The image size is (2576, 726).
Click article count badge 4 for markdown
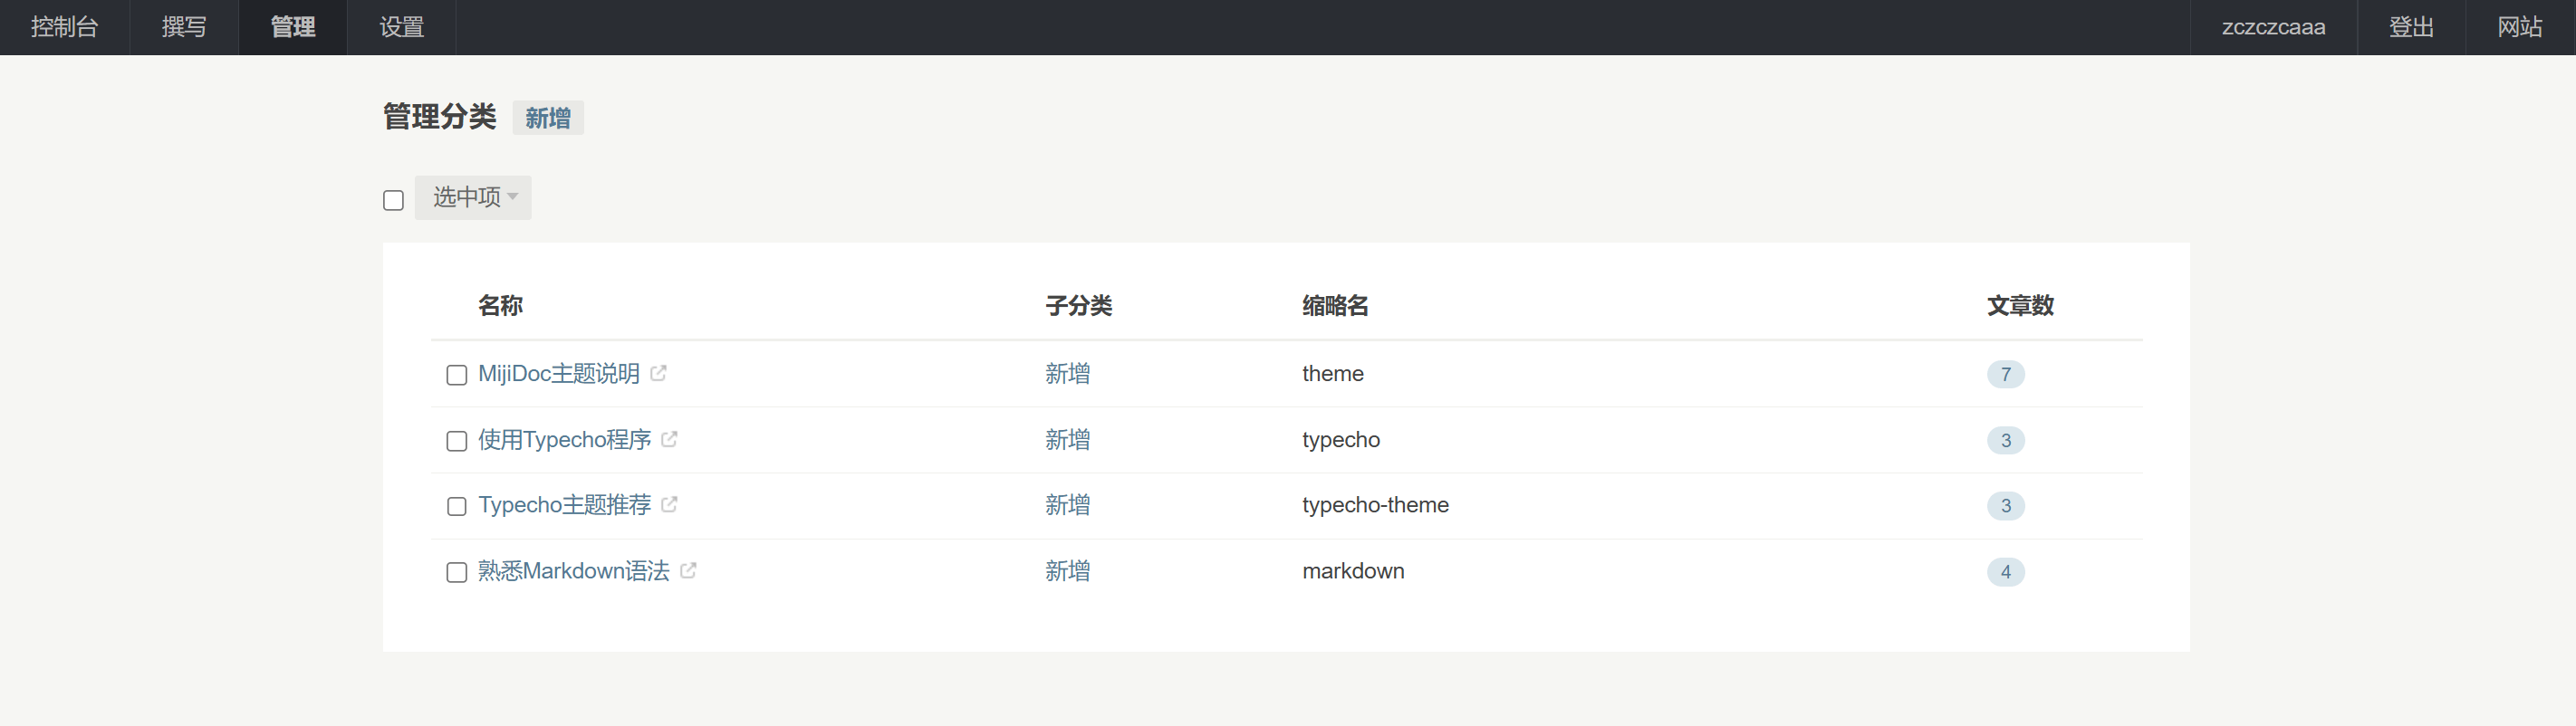pyautogui.click(x=2005, y=572)
